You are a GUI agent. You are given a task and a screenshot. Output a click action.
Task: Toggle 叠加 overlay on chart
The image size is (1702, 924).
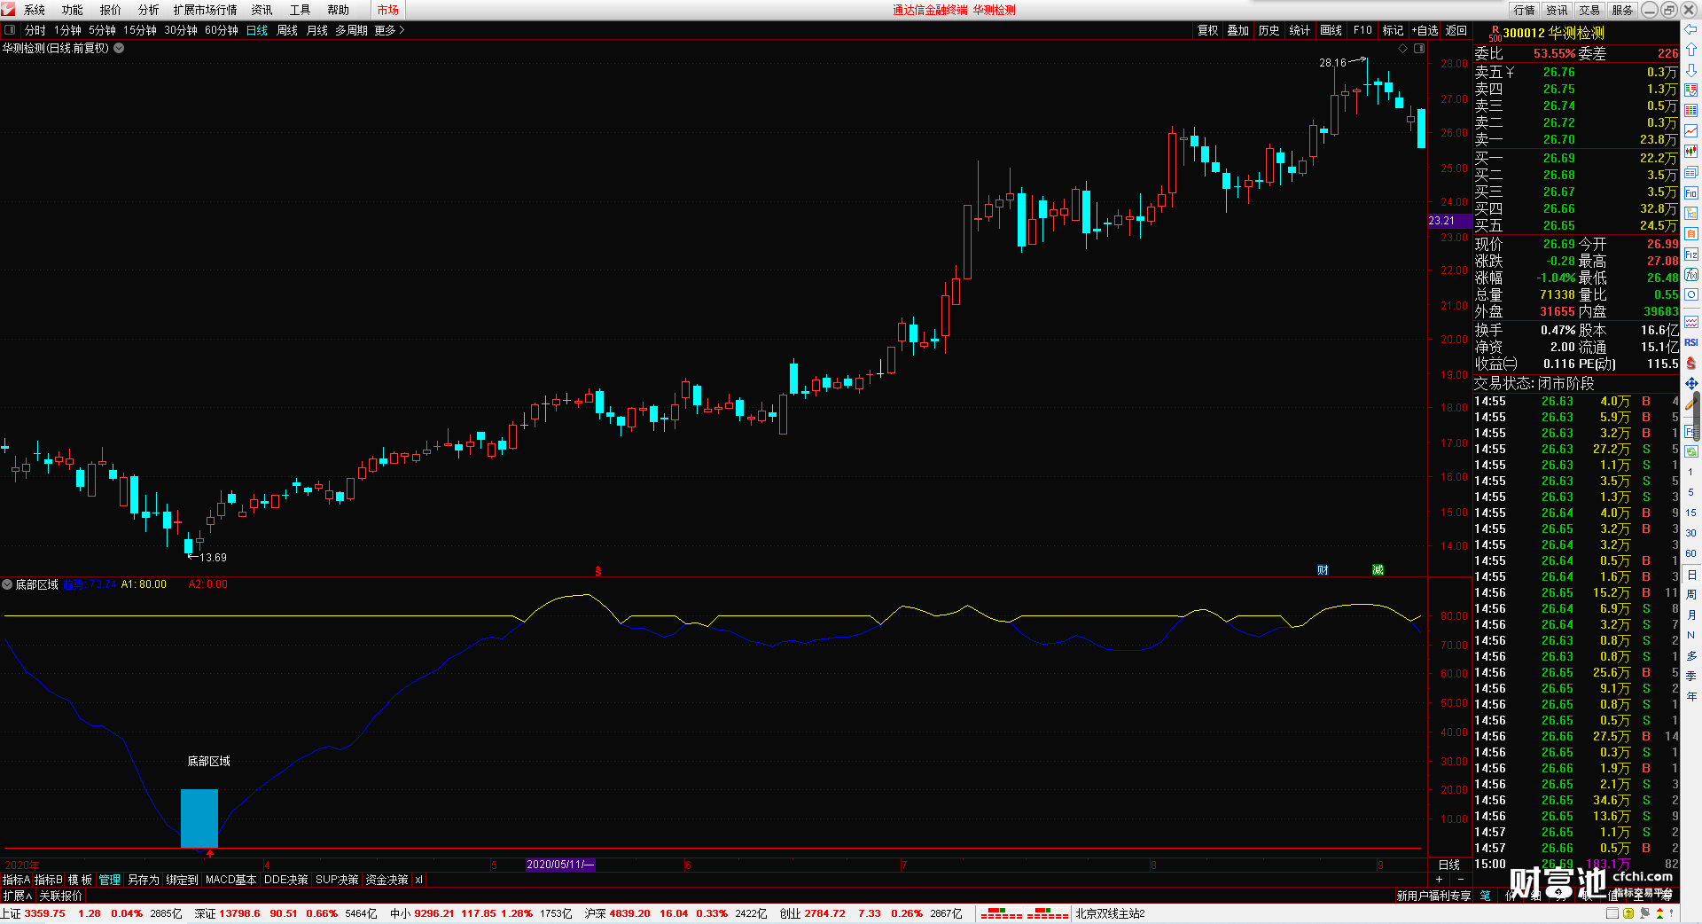click(1237, 30)
